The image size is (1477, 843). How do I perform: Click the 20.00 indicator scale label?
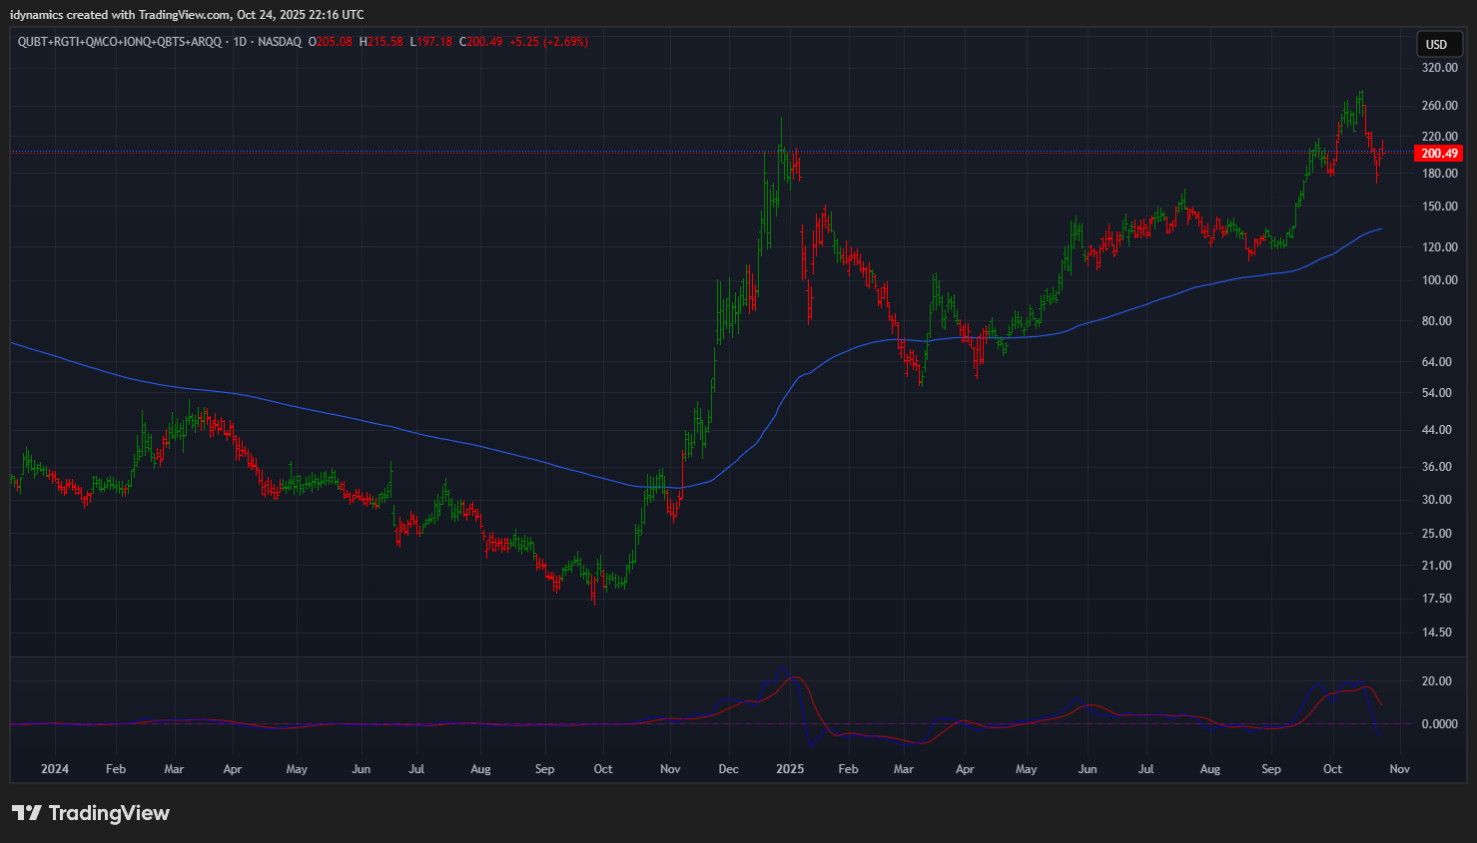click(1439, 681)
